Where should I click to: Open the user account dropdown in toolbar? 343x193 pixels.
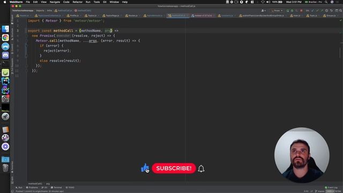coord(263,11)
